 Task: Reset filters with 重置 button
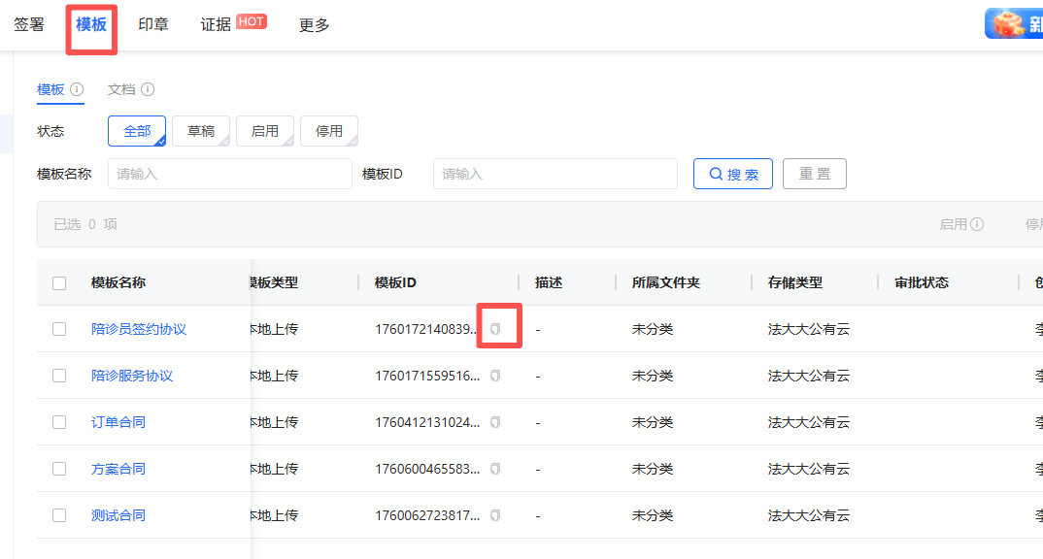tap(814, 174)
